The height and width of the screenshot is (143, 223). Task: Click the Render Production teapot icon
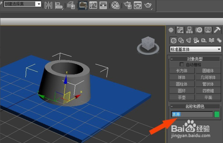(148, 5)
